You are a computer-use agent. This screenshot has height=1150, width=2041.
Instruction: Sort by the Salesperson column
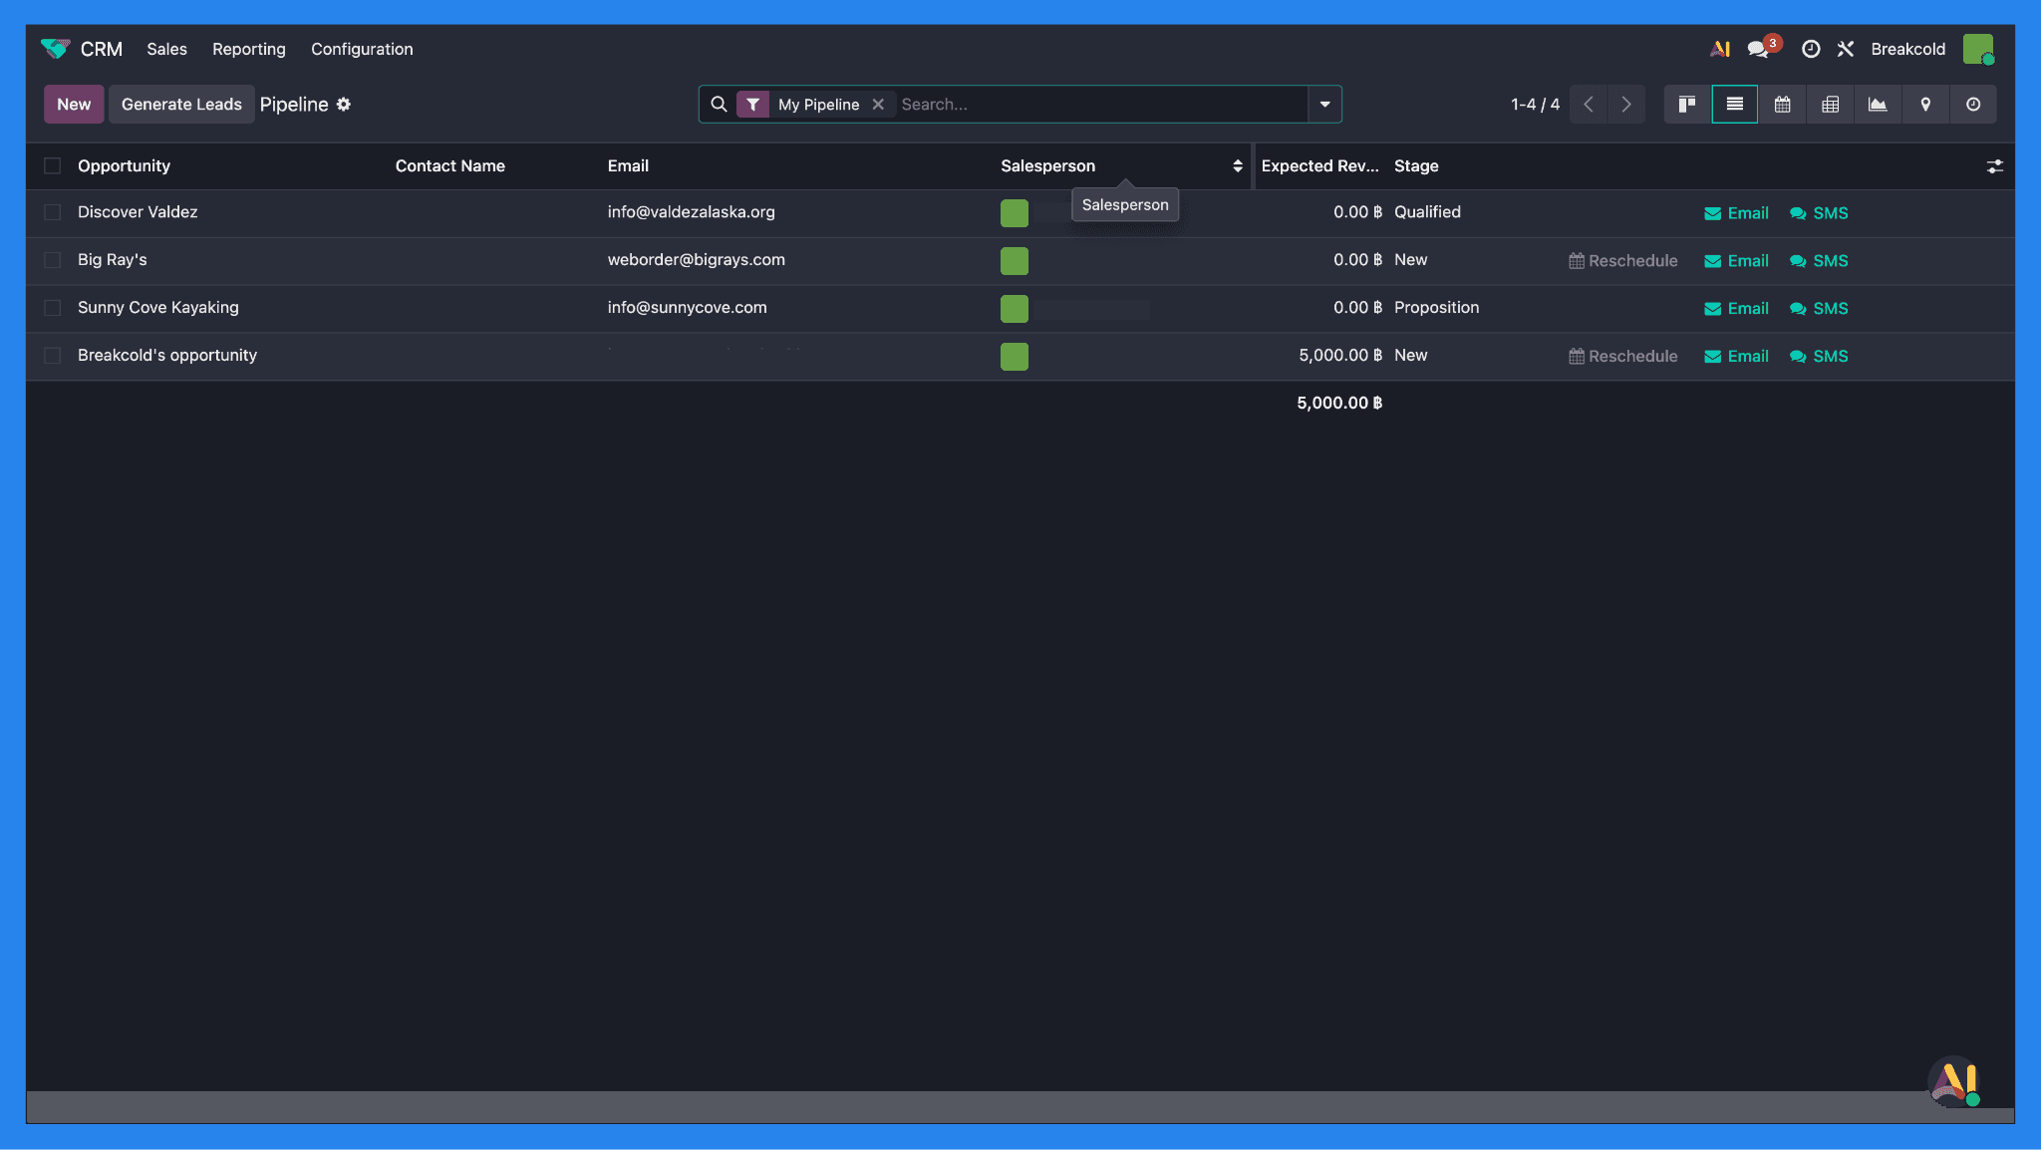(x=1238, y=165)
